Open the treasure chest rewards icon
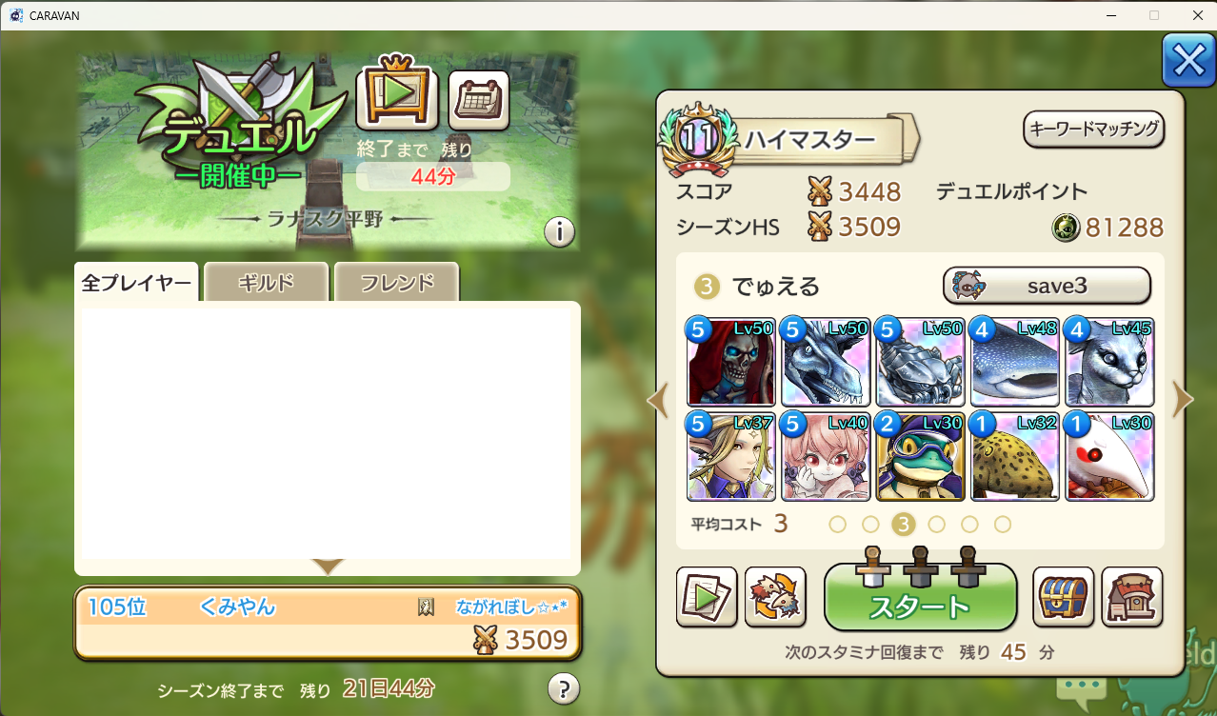1217x716 pixels. pos(1064,597)
